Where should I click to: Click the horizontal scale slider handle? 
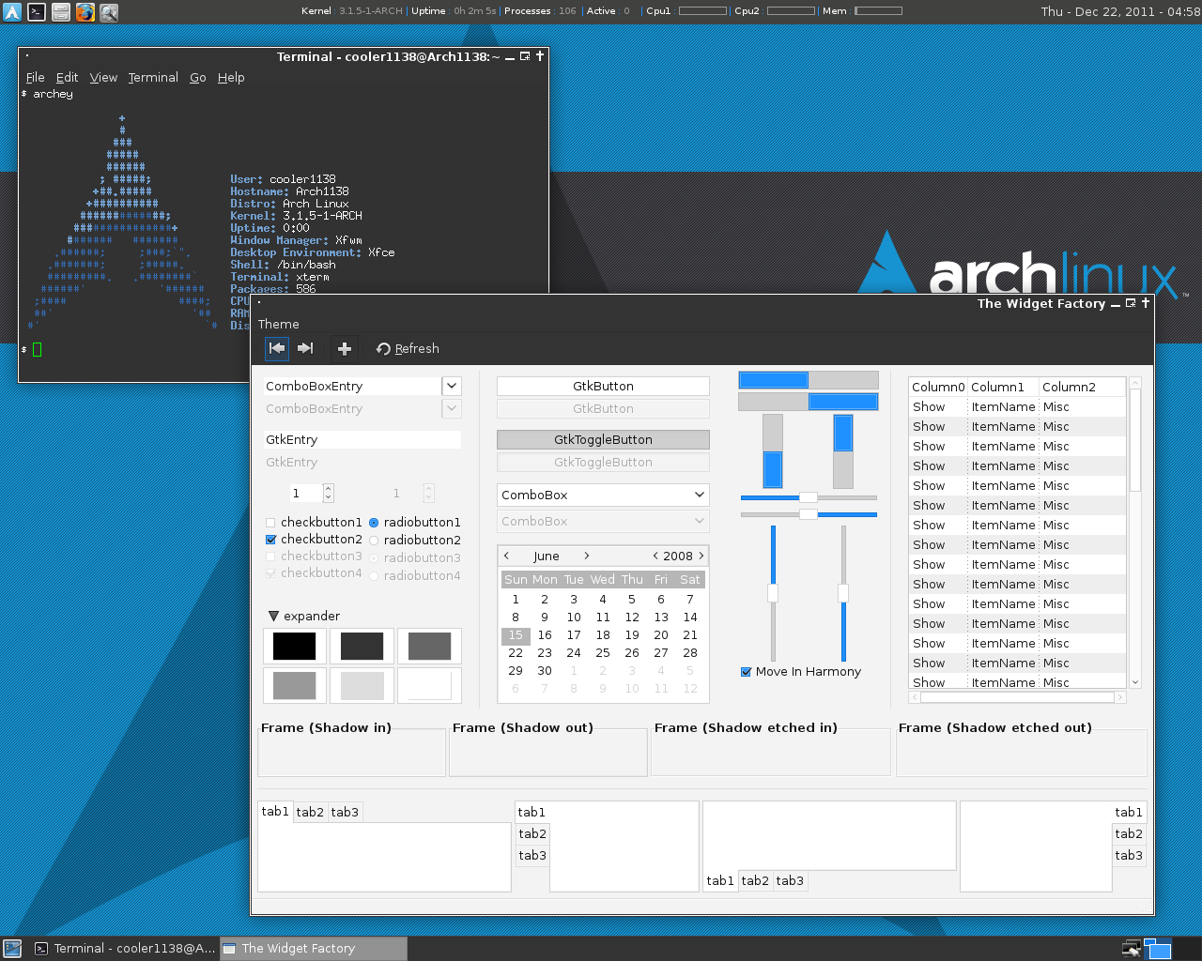pyautogui.click(x=808, y=497)
